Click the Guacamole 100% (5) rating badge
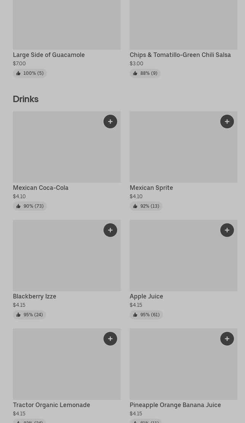The image size is (245, 423). [30, 73]
